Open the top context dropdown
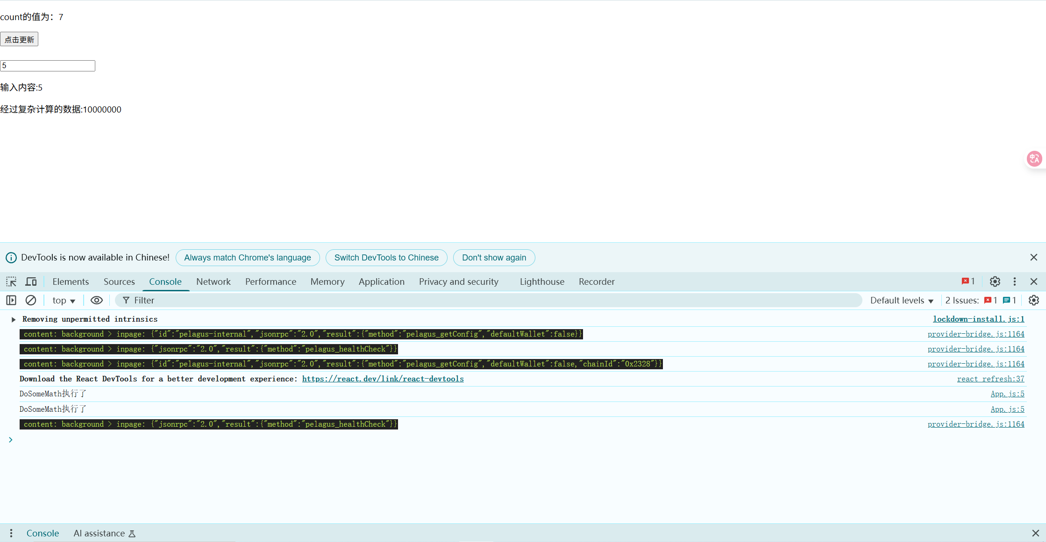The height and width of the screenshot is (542, 1046). tap(64, 300)
